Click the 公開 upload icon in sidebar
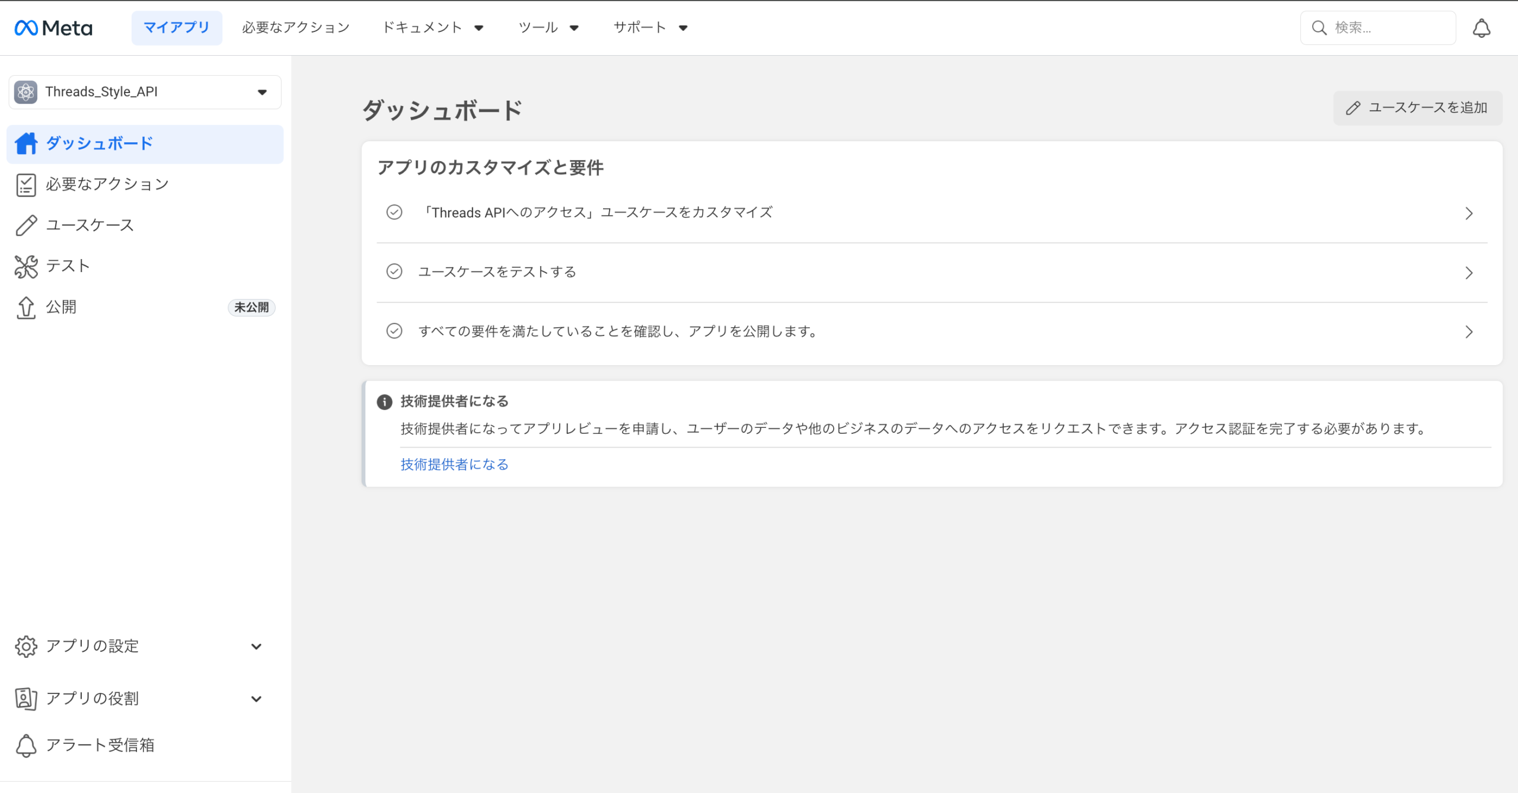This screenshot has height=793, width=1518. 26,307
